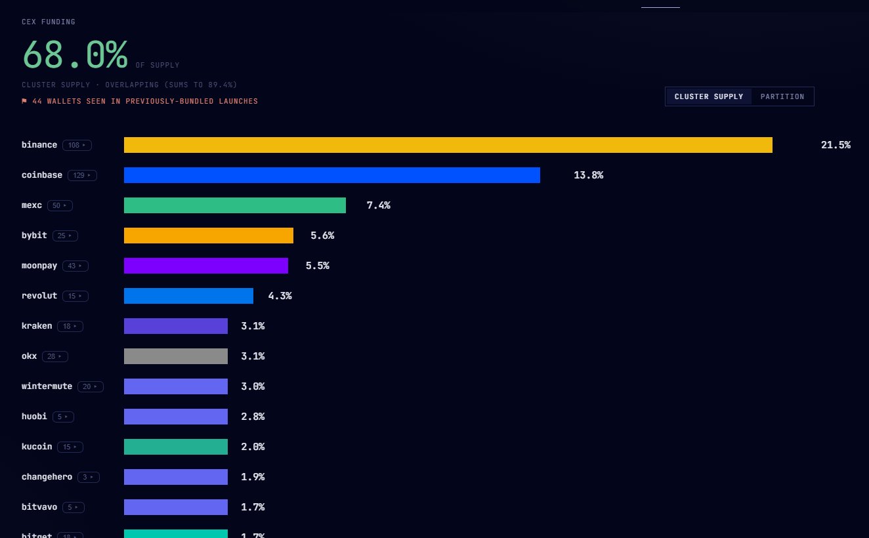Expand the bitvavo 5 wallets badge
The width and height of the screenshot is (869, 538).
pos(74,507)
